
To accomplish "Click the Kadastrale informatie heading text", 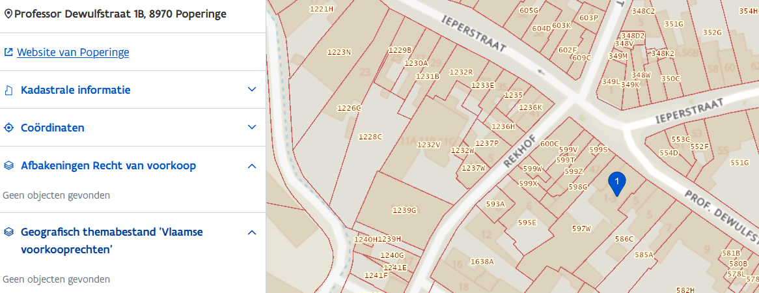I will tap(76, 90).
